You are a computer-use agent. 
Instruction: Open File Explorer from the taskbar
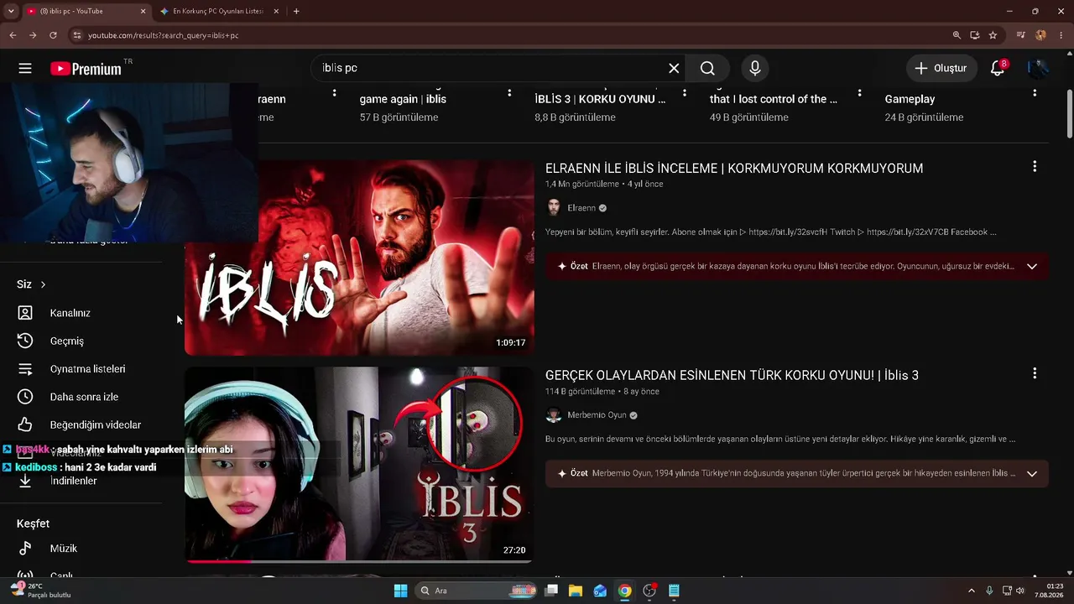coord(576,591)
